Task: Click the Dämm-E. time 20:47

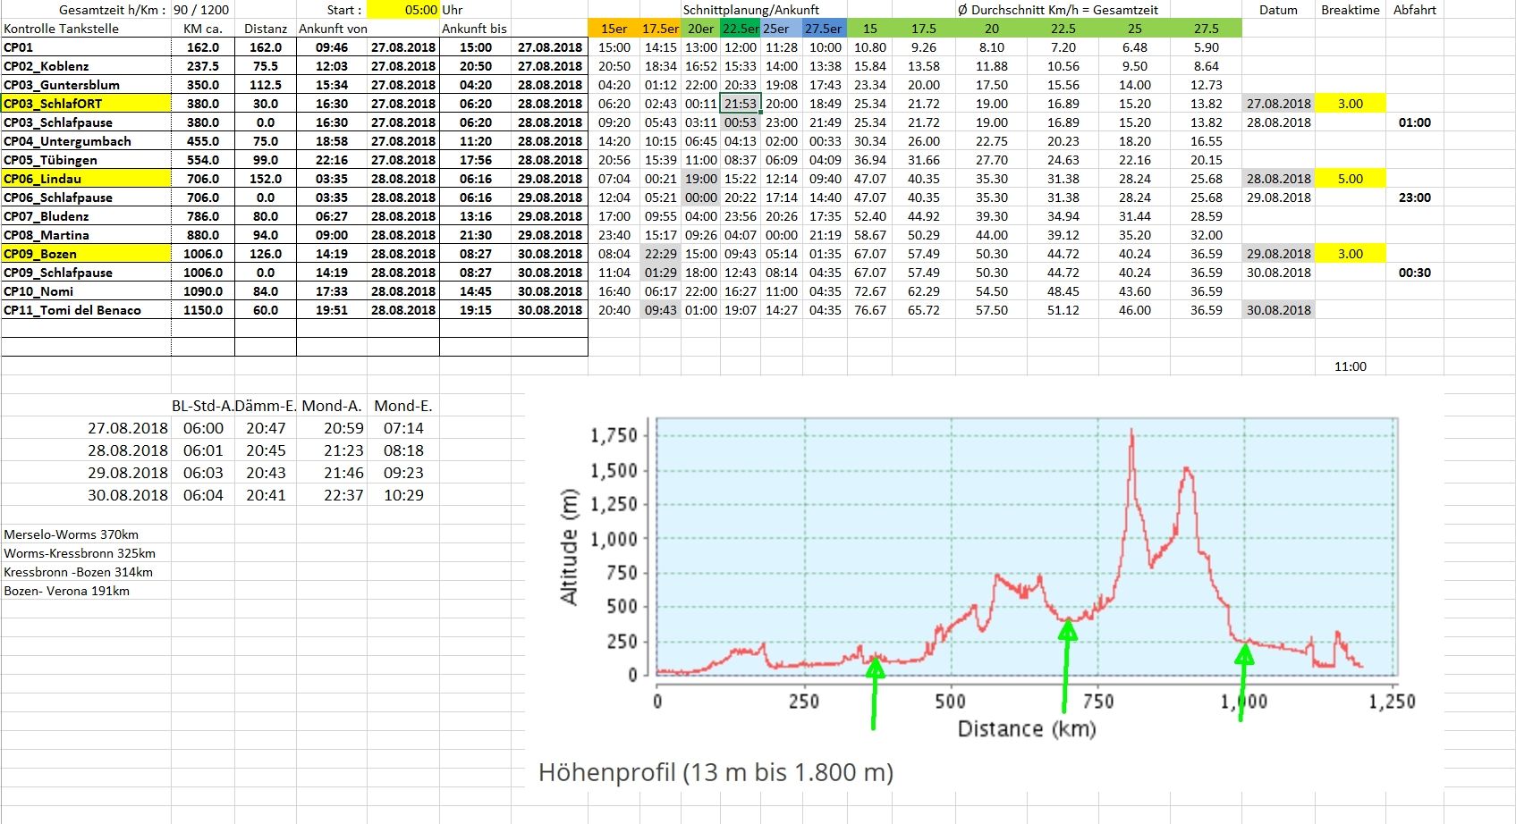Action: (266, 428)
